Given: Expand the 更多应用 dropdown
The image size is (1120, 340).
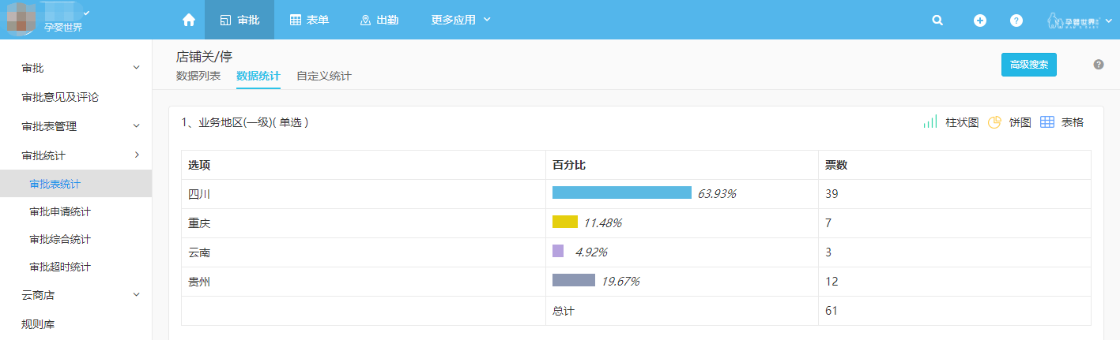Looking at the screenshot, I should [x=461, y=20].
